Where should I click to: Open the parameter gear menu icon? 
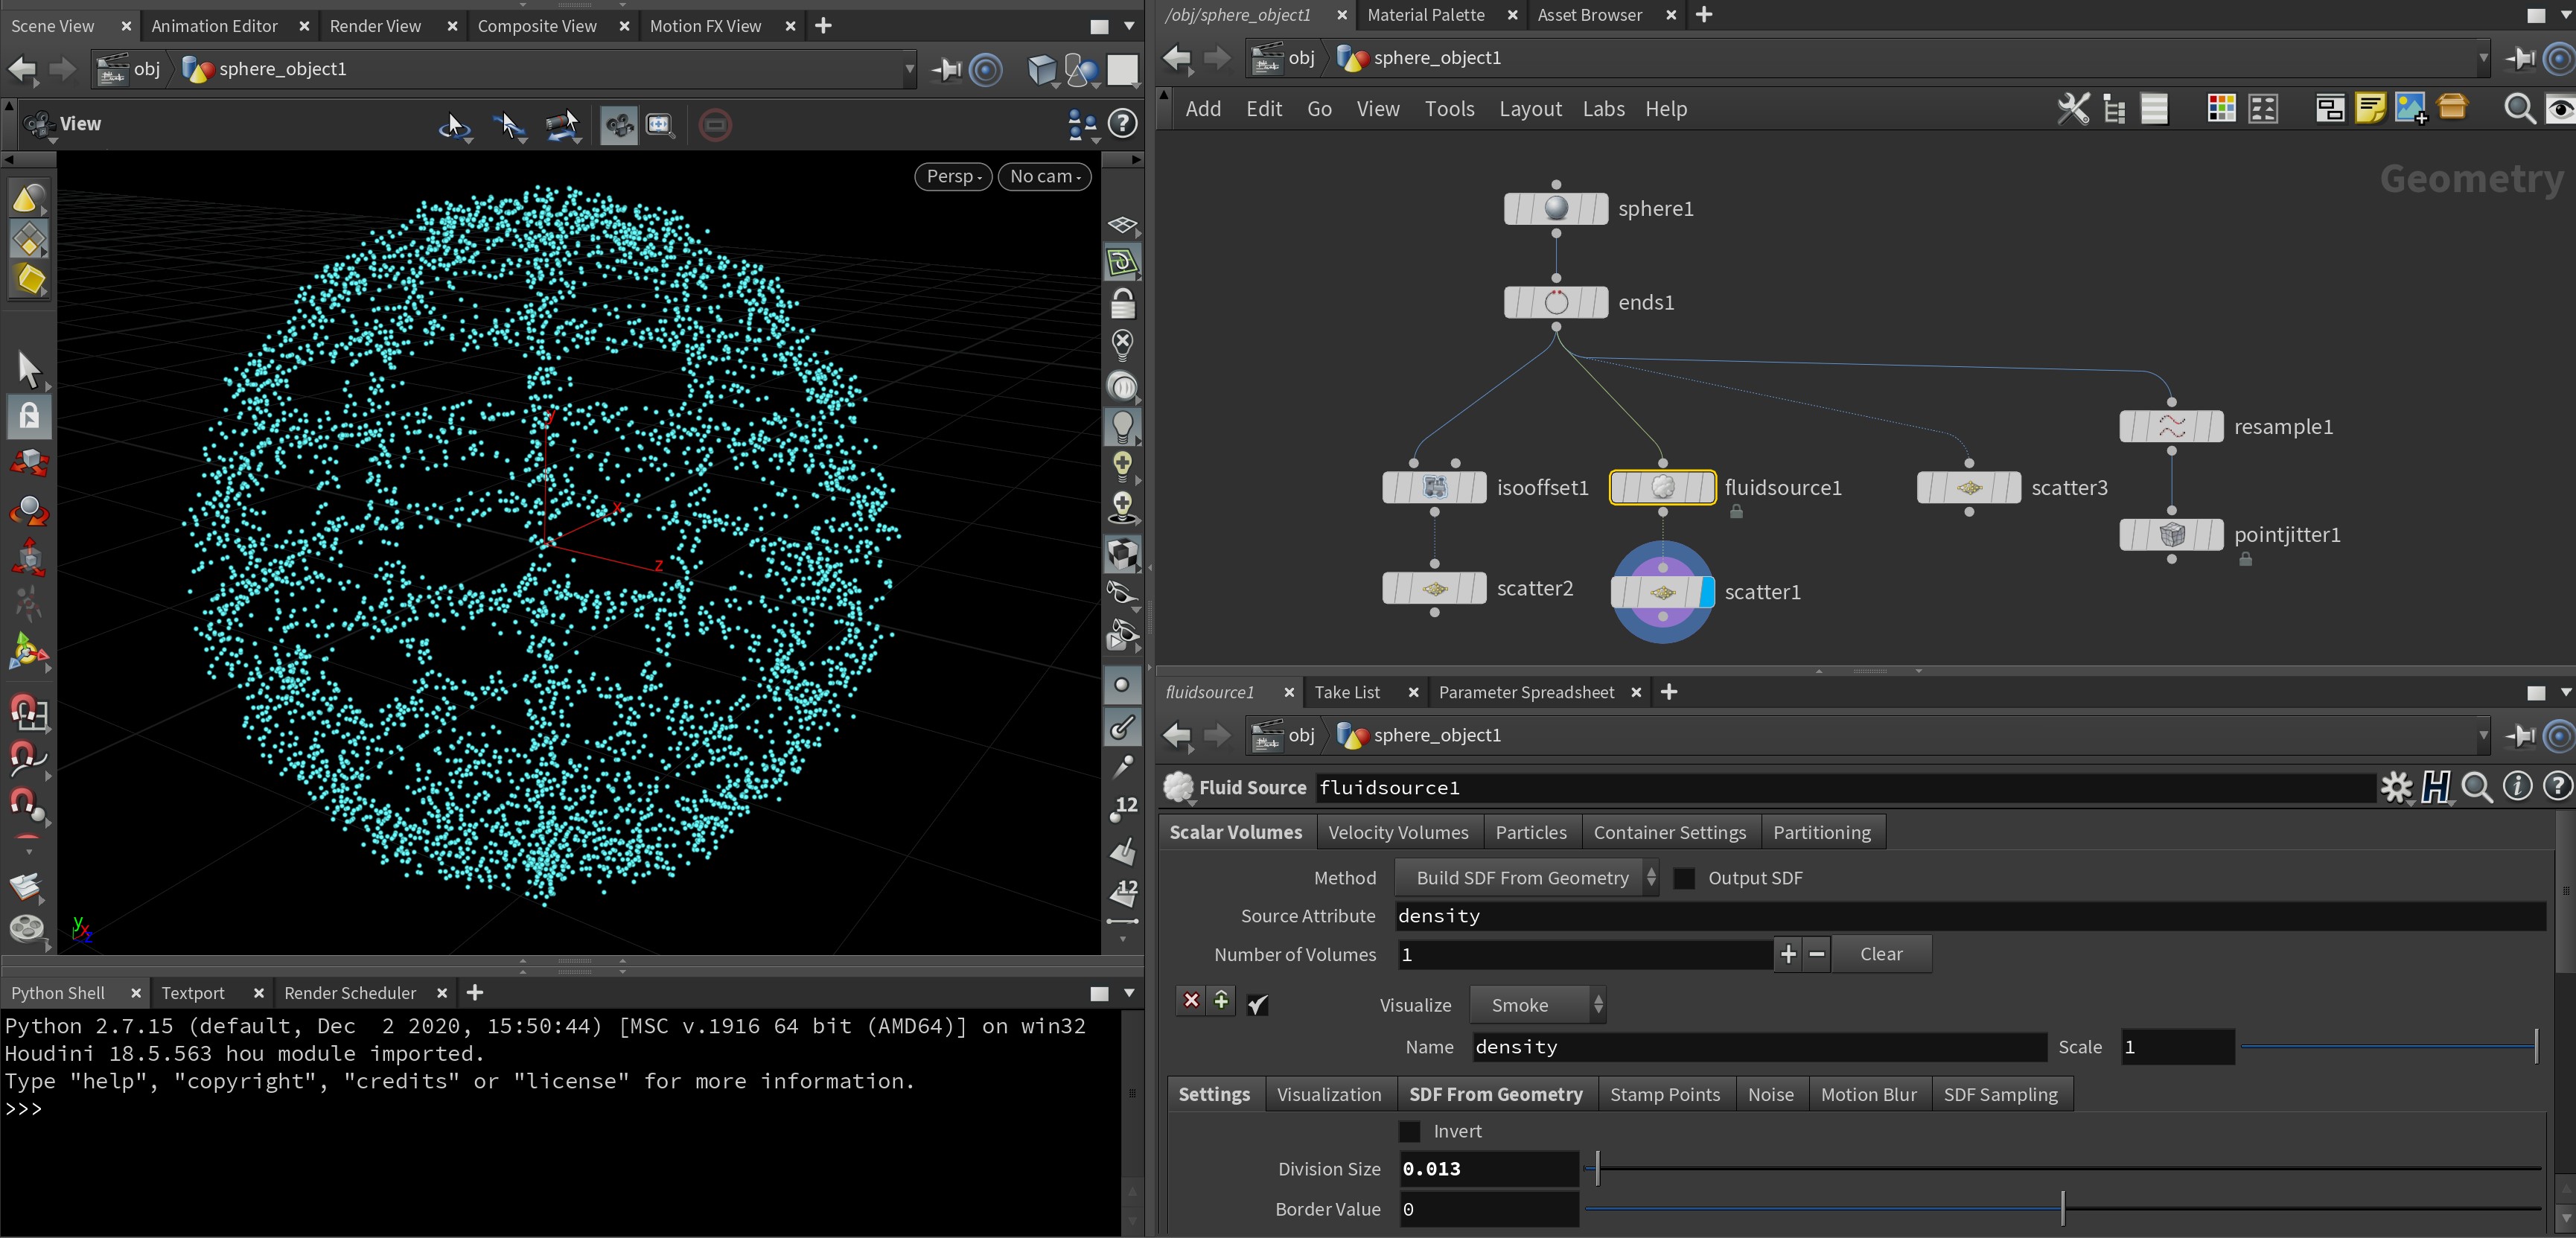(x=2396, y=788)
